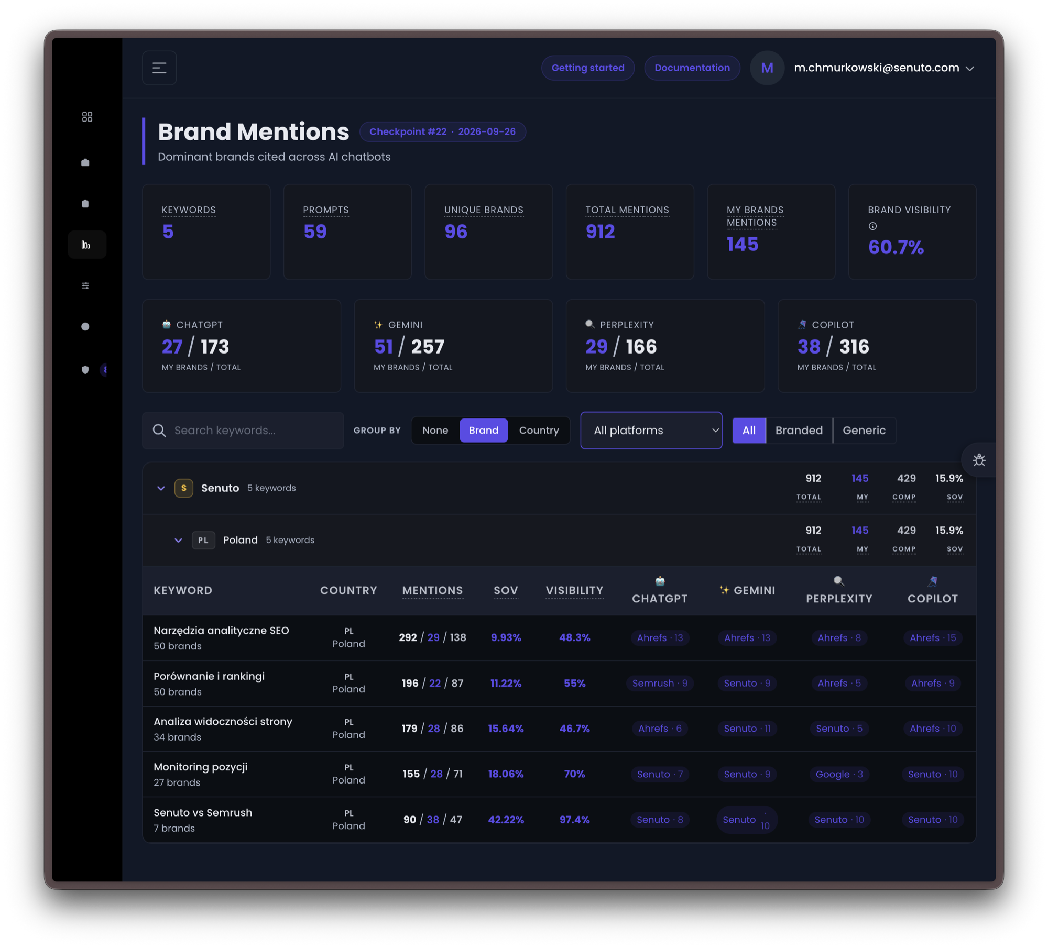1048x948 pixels.
Task: Open Documentation link
Action: [x=692, y=68]
